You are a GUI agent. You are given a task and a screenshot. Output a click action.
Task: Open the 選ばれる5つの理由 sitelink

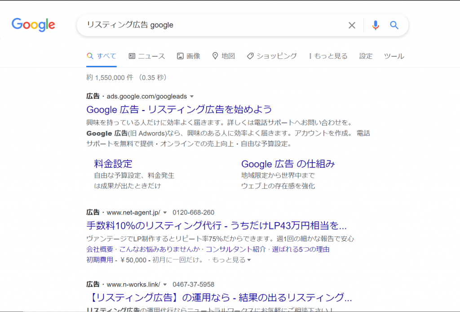301,249
